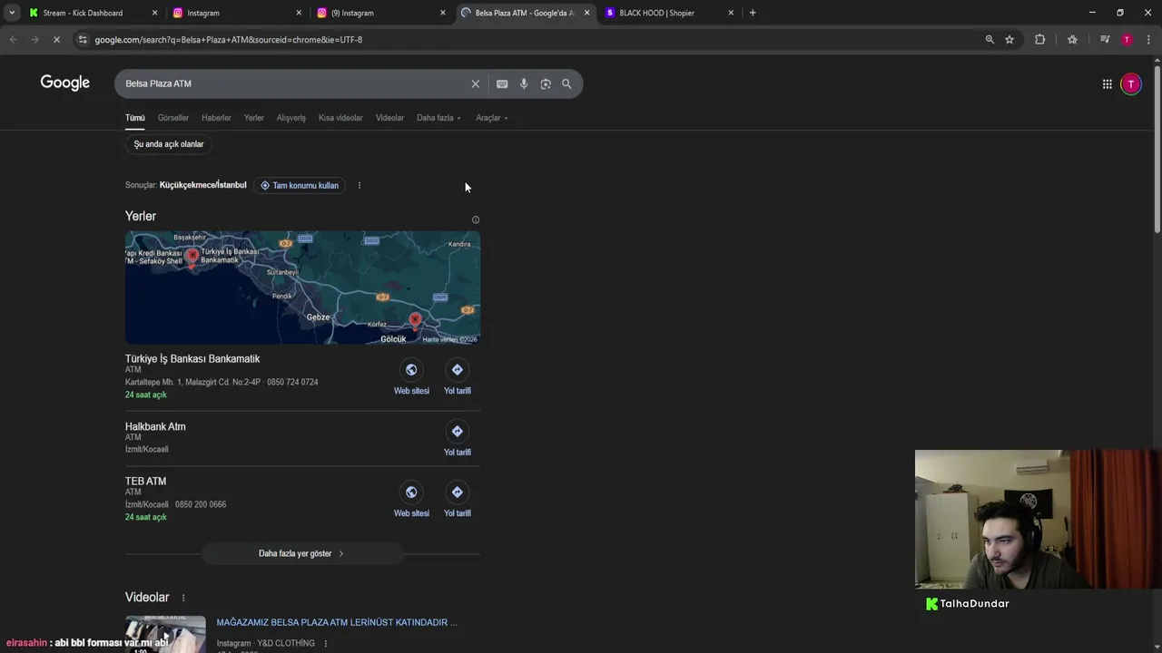This screenshot has width=1162, height=653.
Task: Open the three-dot menu beside Videolar heading
Action: [183, 598]
